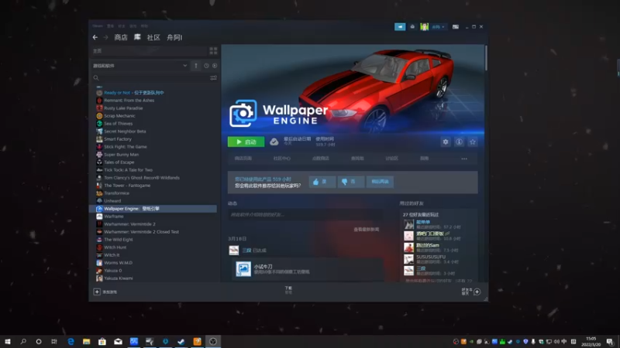The width and height of the screenshot is (620, 348).
Task: Open Microsoft Edge from taskbar
Action: pos(71,342)
